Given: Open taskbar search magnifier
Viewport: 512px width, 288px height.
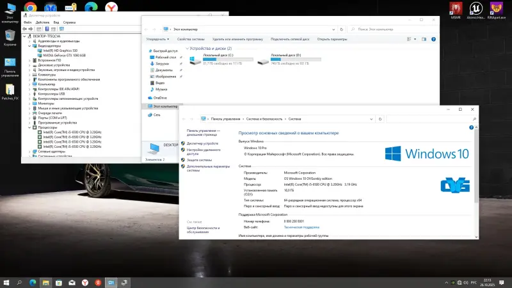Looking at the screenshot, I should click(x=19, y=283).
